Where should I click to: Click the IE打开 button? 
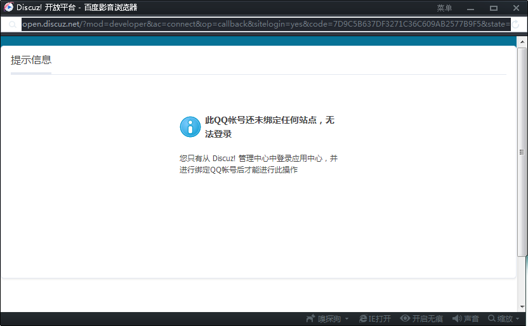point(375,318)
